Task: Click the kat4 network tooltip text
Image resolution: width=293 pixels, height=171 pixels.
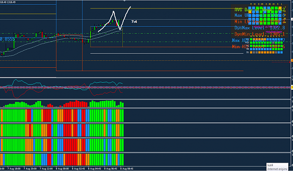Action: pos(270,165)
